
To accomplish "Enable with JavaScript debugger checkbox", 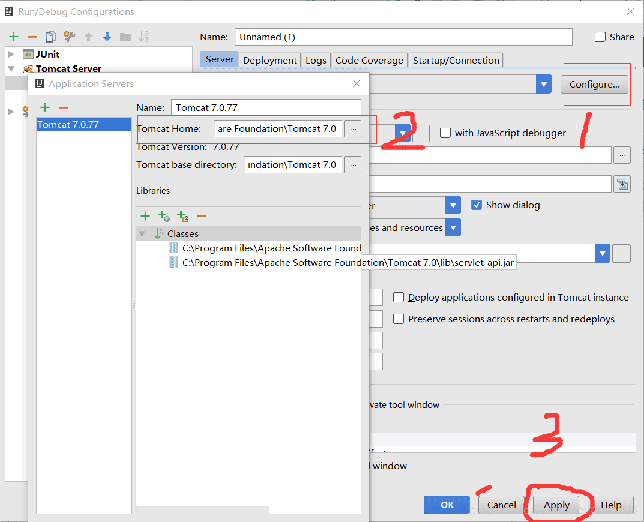I will (445, 133).
